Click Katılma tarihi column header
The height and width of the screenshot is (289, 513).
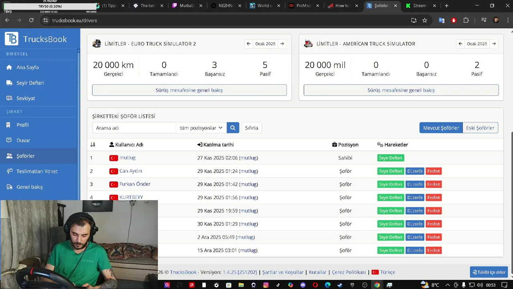(216, 144)
